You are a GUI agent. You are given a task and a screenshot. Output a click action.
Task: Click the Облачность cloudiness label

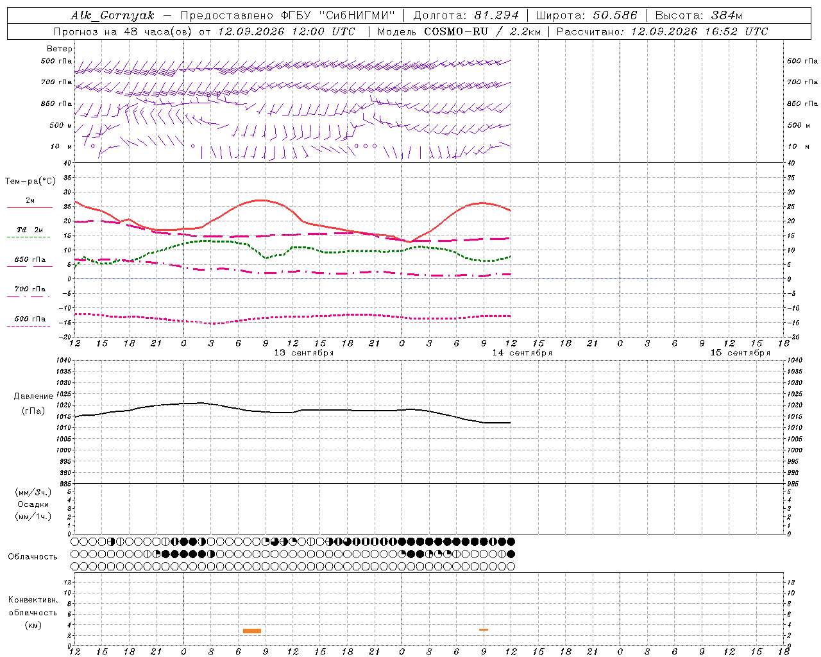click(33, 556)
